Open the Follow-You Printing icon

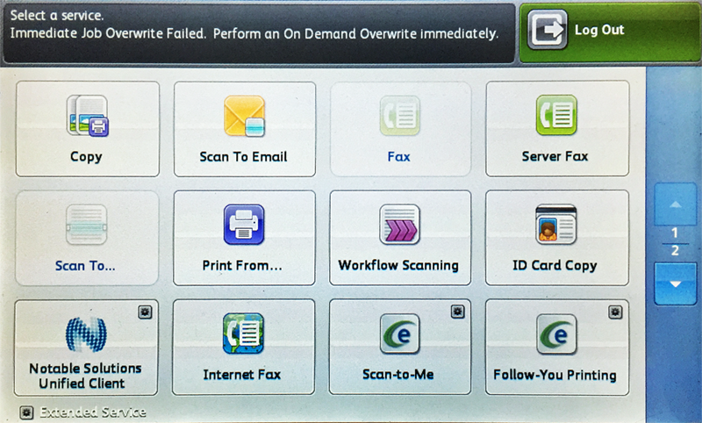[x=556, y=334]
